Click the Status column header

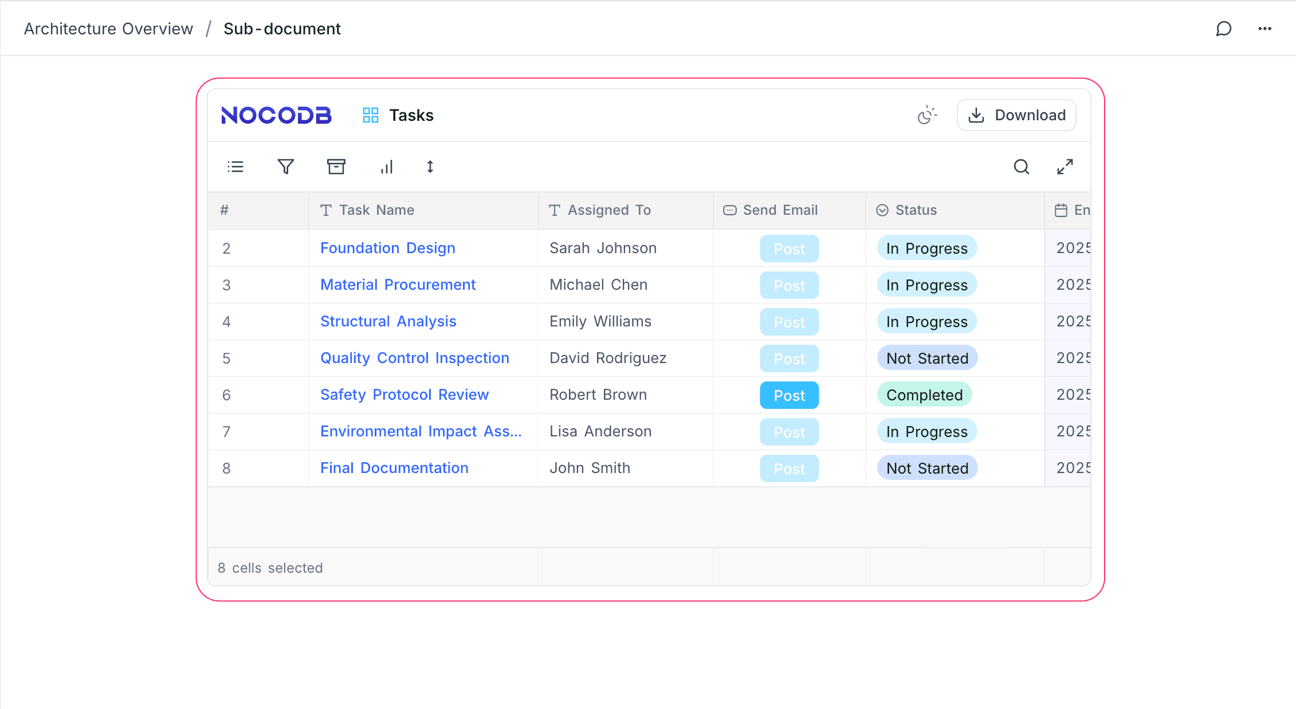click(916, 210)
